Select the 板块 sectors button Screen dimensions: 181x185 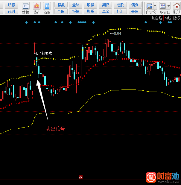[76, 12]
